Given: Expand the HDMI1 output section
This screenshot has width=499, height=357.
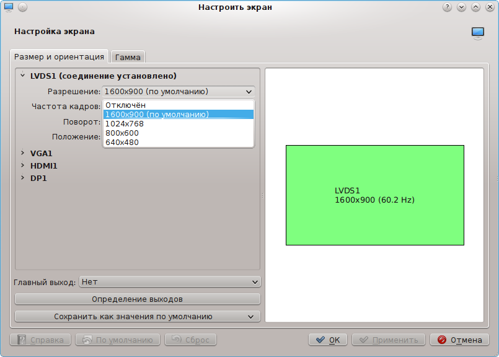Looking at the screenshot, I should pos(23,165).
